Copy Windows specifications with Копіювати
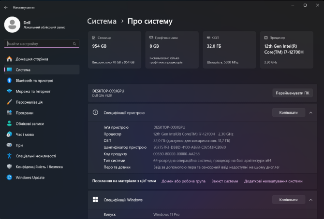324x219 pixels. (x=289, y=200)
